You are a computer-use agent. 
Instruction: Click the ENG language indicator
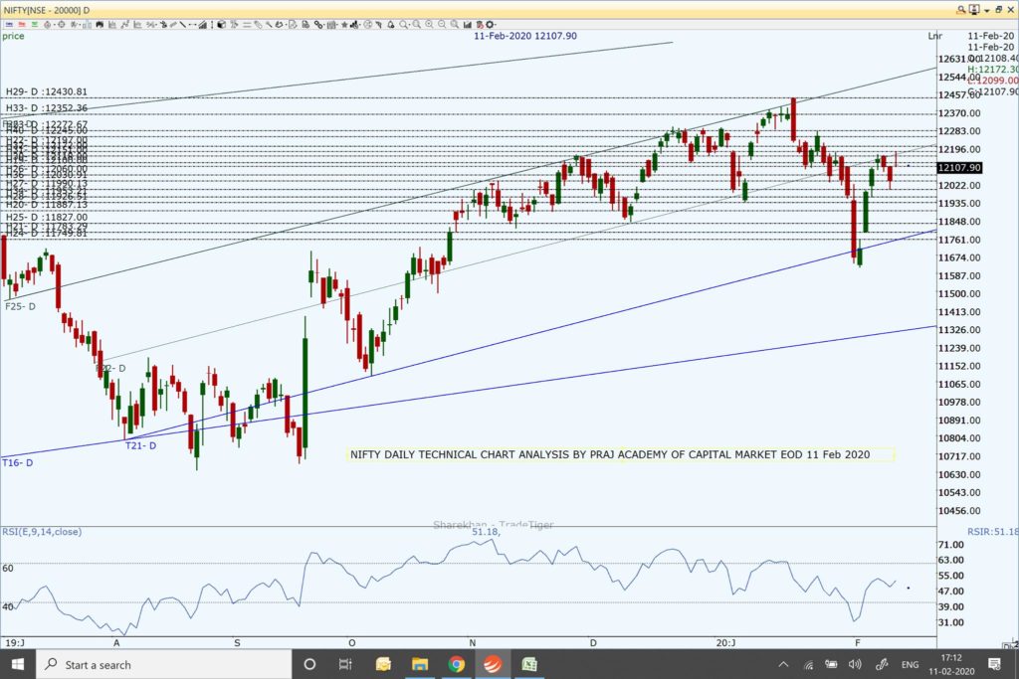(x=910, y=665)
